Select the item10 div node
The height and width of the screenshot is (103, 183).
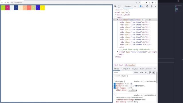pyautogui.click(x=136, y=45)
